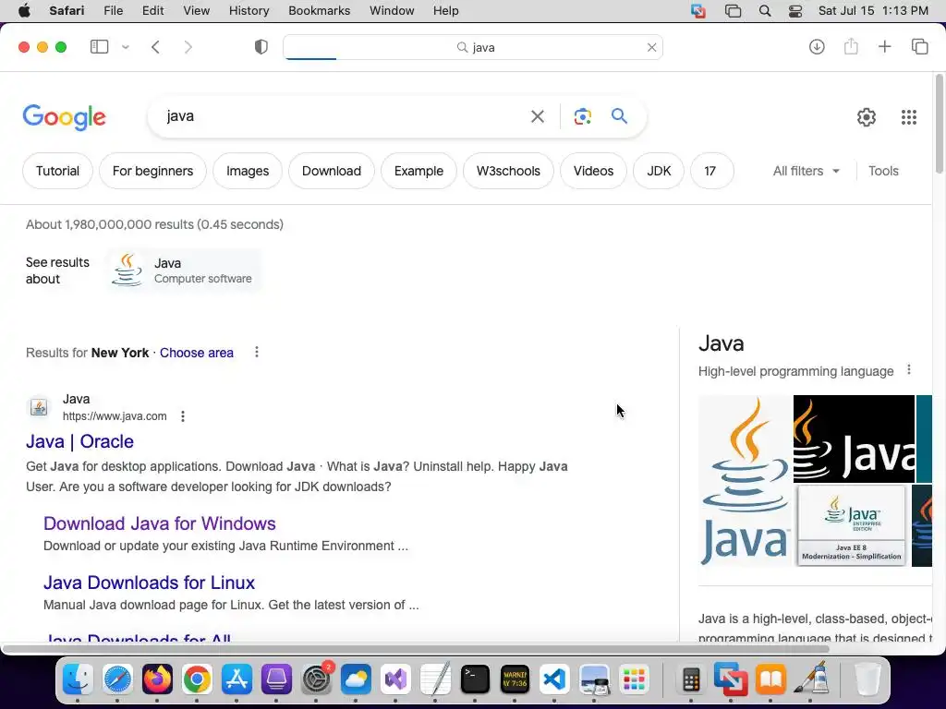Expand the All filters dropdown
The height and width of the screenshot is (709, 946).
coord(806,171)
